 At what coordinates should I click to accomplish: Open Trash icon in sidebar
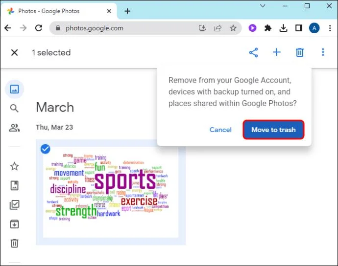[x=14, y=243]
